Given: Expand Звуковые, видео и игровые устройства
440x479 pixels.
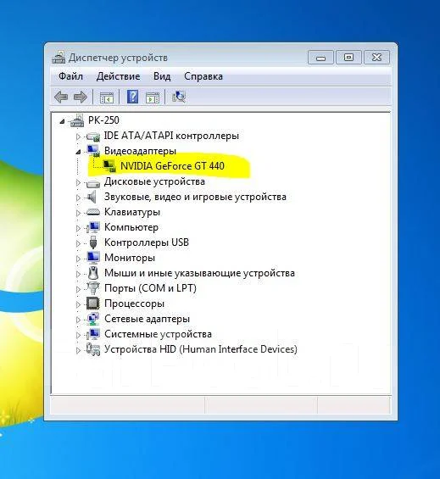Looking at the screenshot, I should pyautogui.click(x=78, y=198).
